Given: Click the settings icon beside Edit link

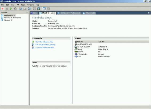Looking at the screenshot, I should tap(33, 45).
